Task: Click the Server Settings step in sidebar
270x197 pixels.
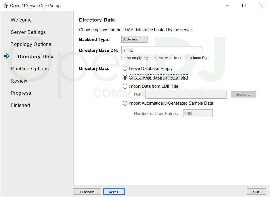Action: click(x=28, y=32)
